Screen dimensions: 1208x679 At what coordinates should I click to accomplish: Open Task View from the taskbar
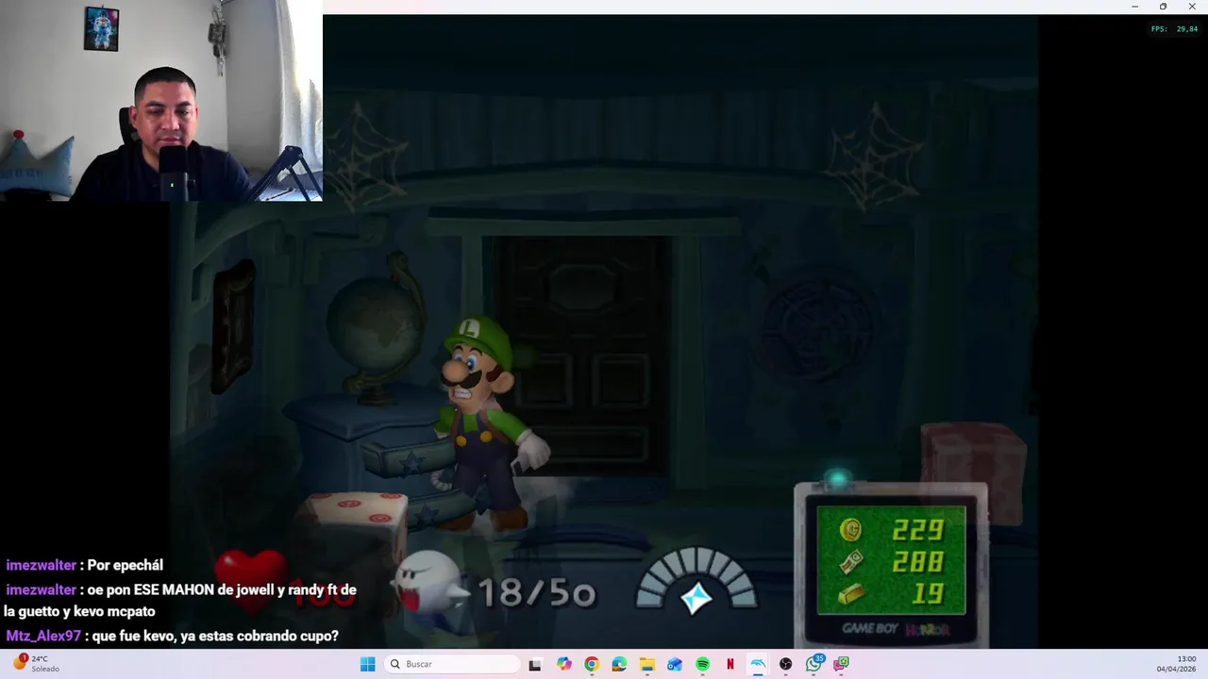535,664
